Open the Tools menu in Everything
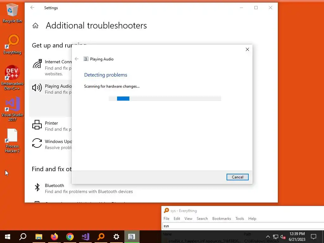The image size is (324, 243). 240,218
